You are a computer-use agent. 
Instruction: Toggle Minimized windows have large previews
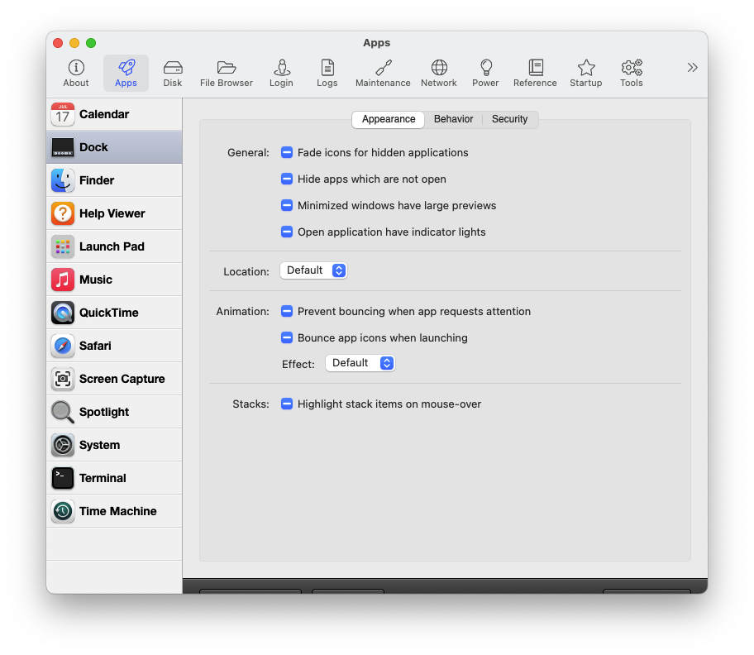[x=287, y=205]
